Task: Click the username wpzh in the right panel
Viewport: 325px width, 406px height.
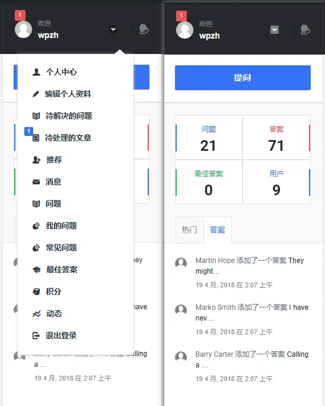Action: point(209,36)
